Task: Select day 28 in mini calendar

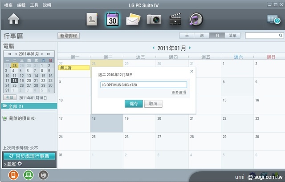Action: click(15, 65)
